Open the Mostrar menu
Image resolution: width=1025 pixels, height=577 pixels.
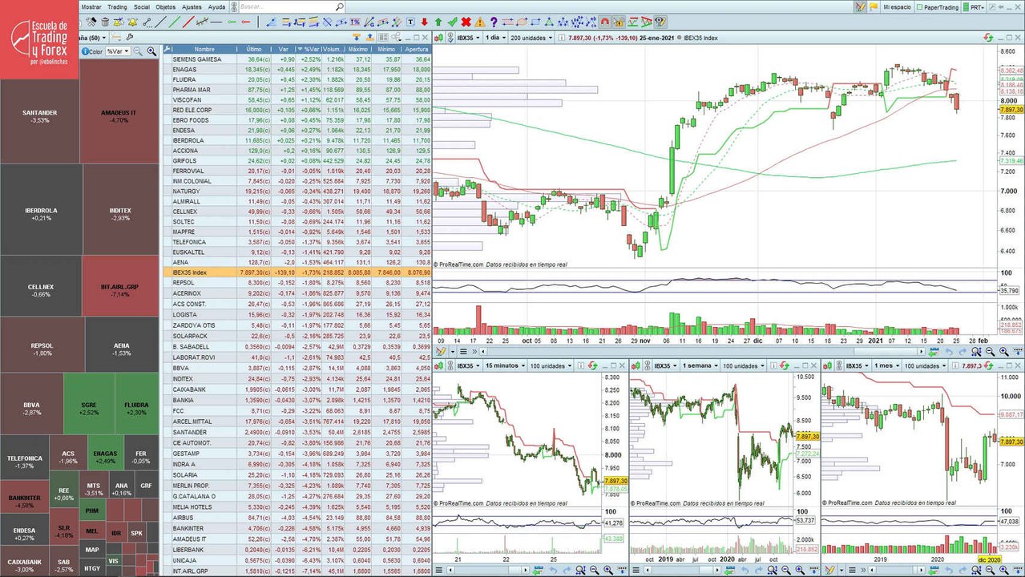point(91,6)
